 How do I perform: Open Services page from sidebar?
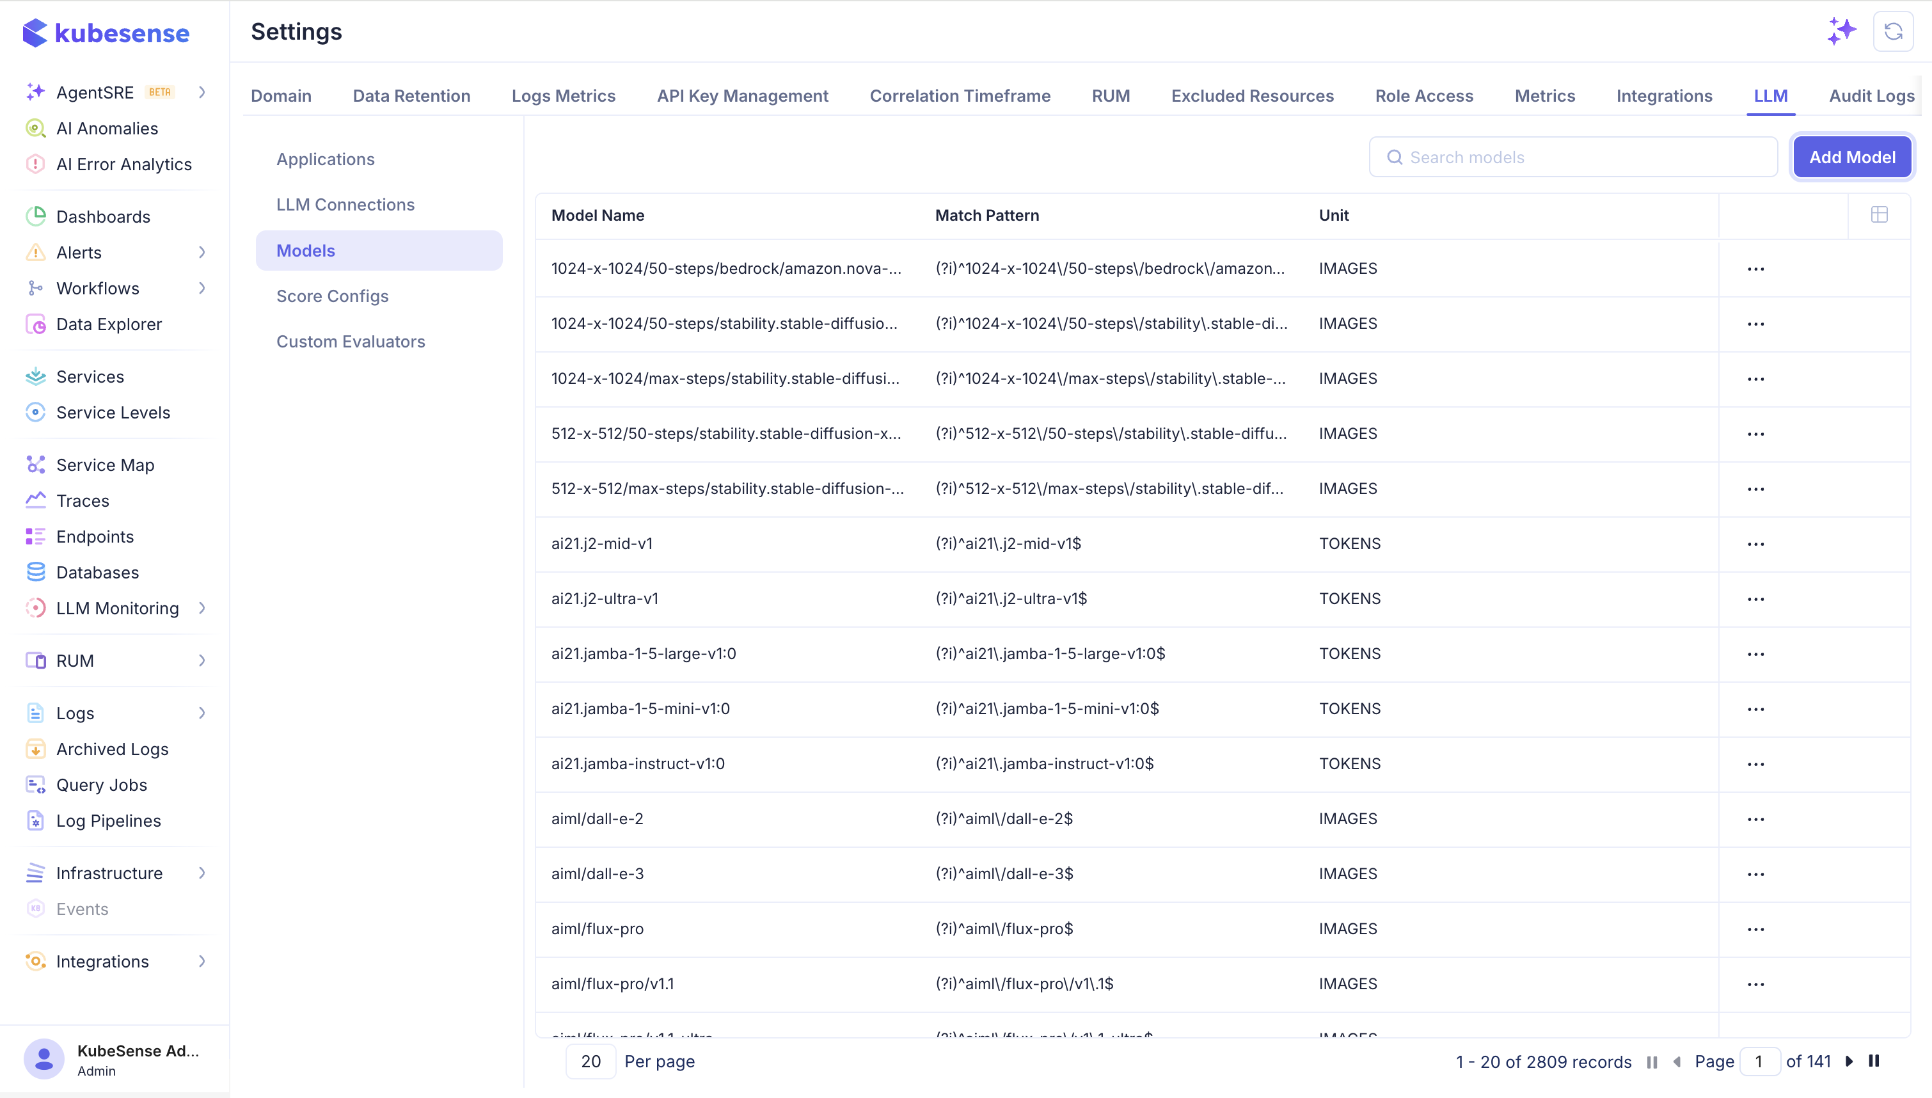click(90, 376)
